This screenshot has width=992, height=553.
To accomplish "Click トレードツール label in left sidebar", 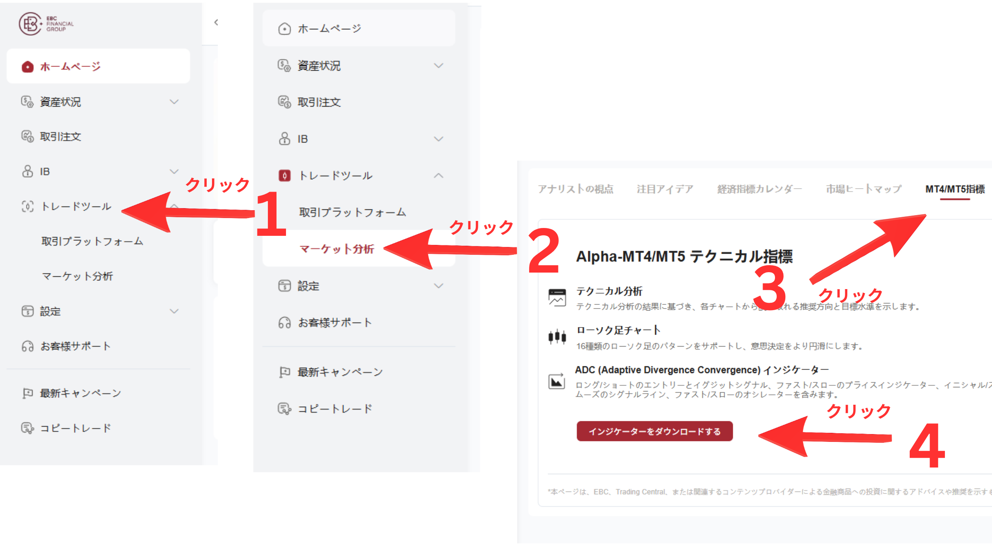I will [x=76, y=206].
